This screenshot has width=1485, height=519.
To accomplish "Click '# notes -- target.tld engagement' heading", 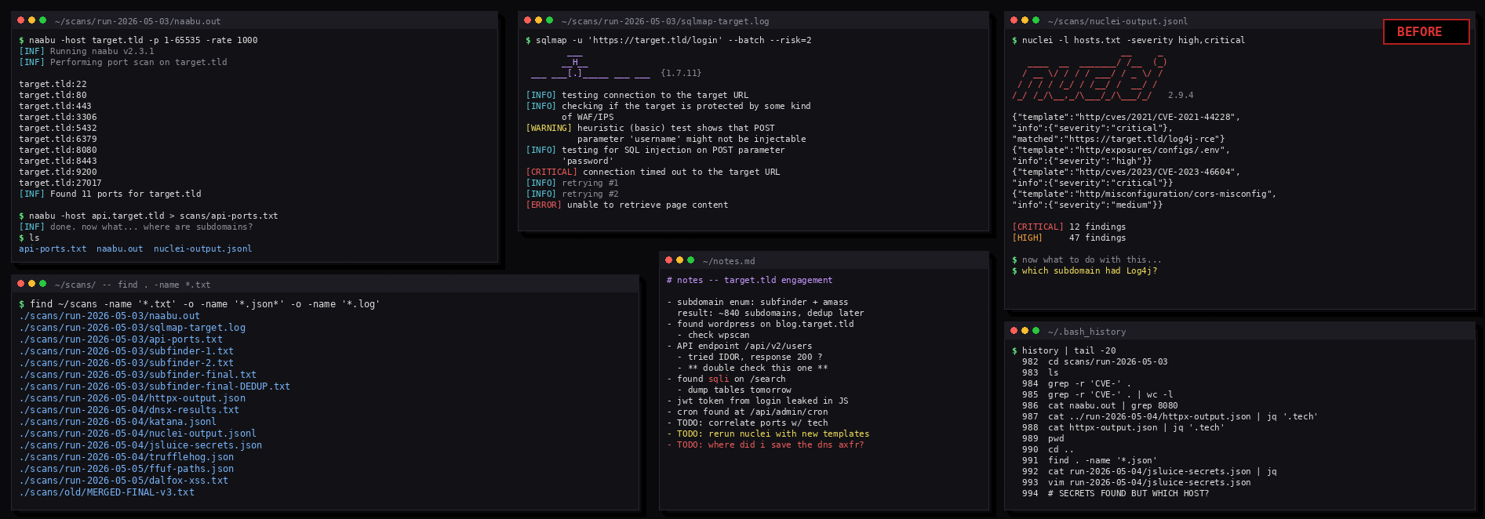I will (x=749, y=280).
